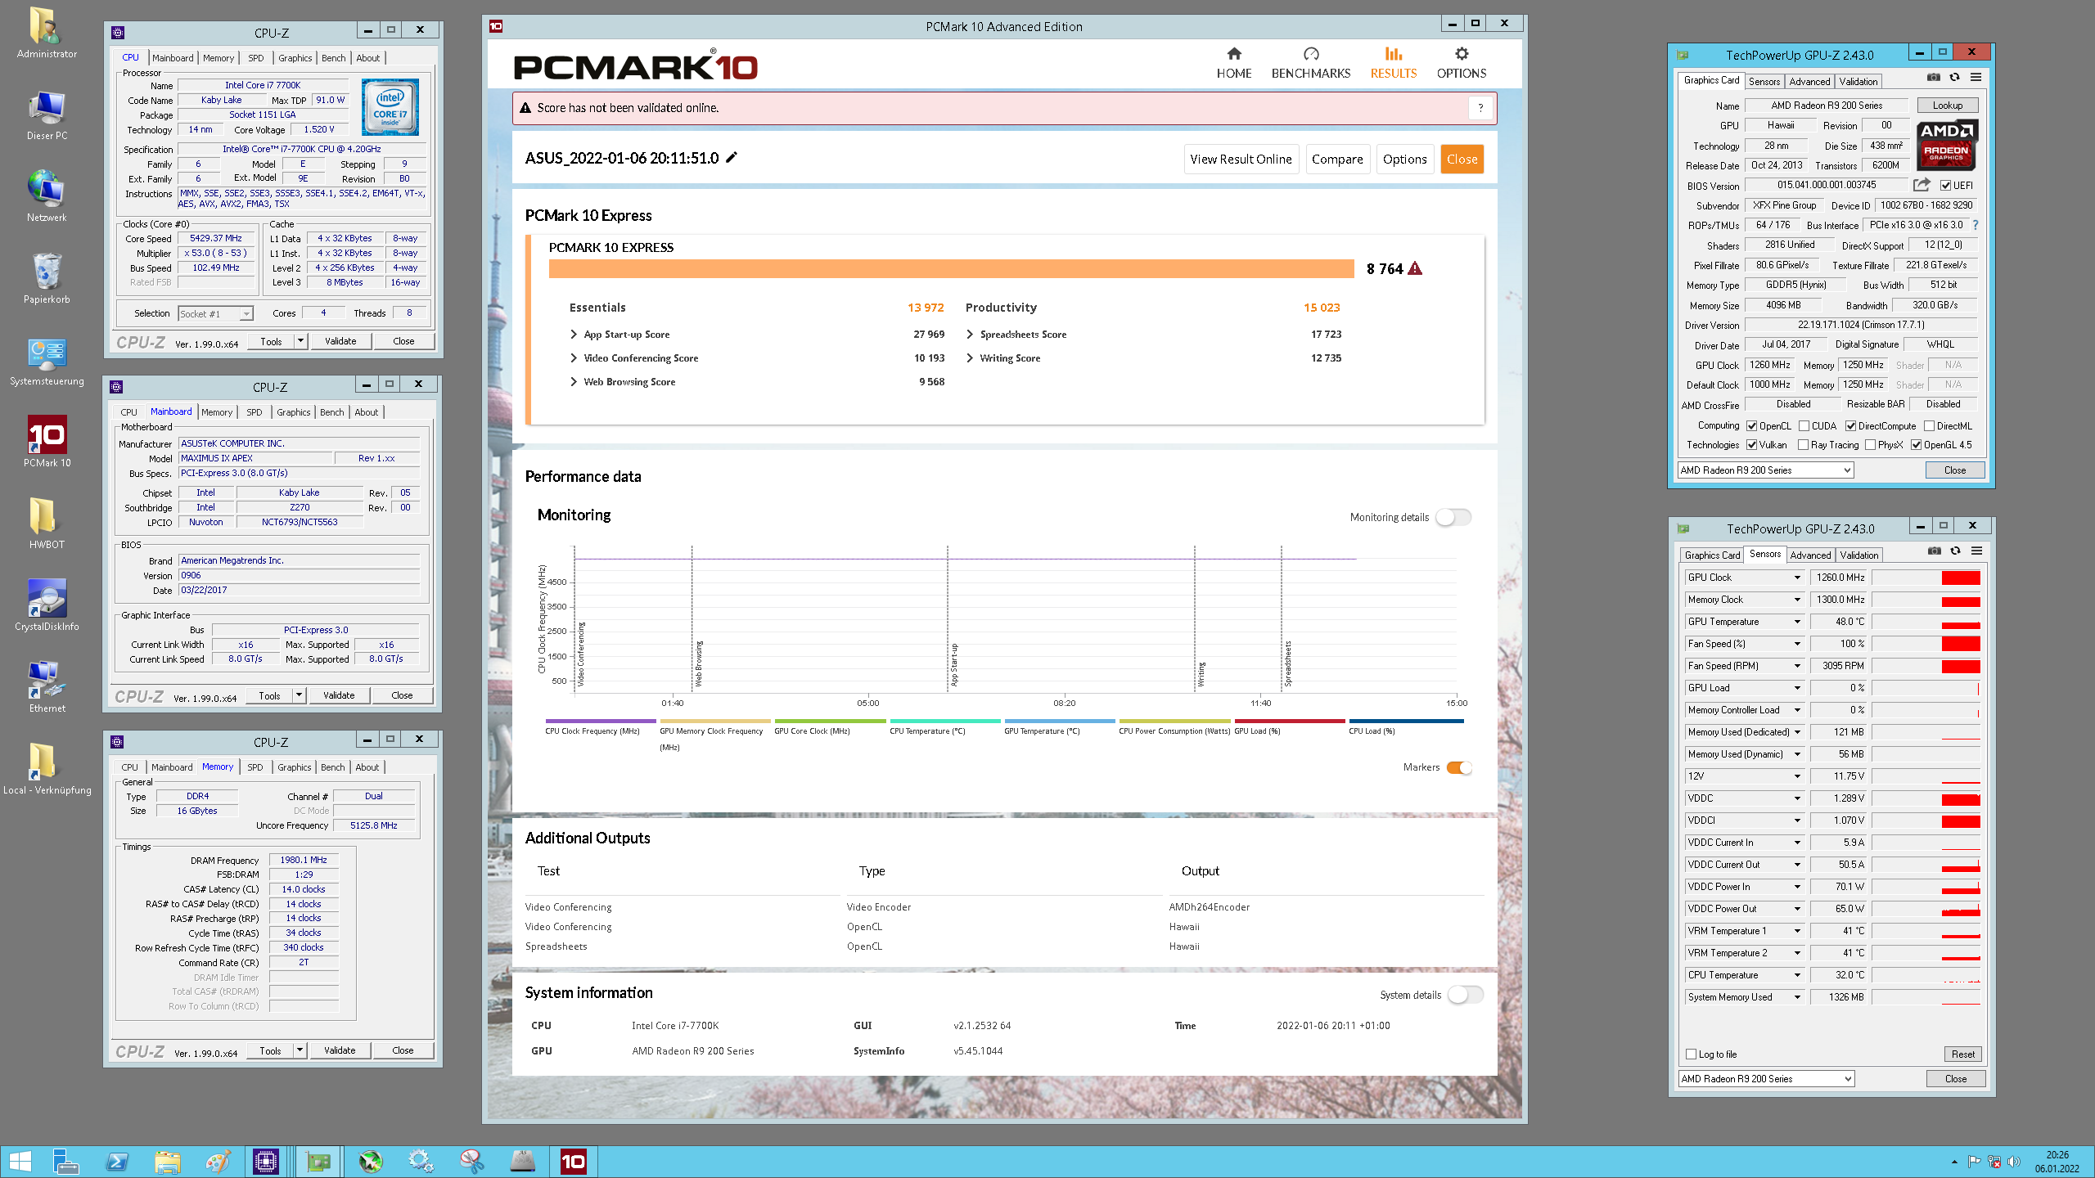Toggle the OpenCL checkbox in GPU-Z
2095x1178 pixels.
1752,426
